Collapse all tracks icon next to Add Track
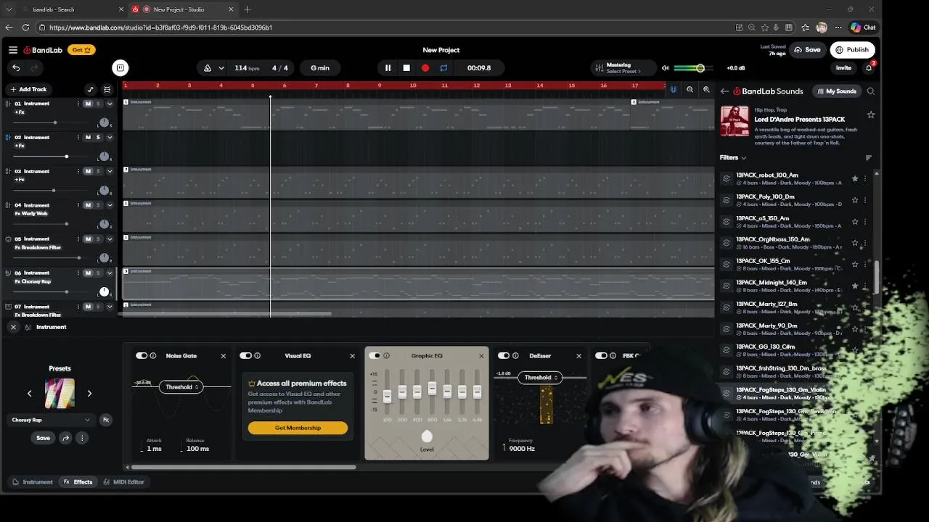 click(107, 90)
